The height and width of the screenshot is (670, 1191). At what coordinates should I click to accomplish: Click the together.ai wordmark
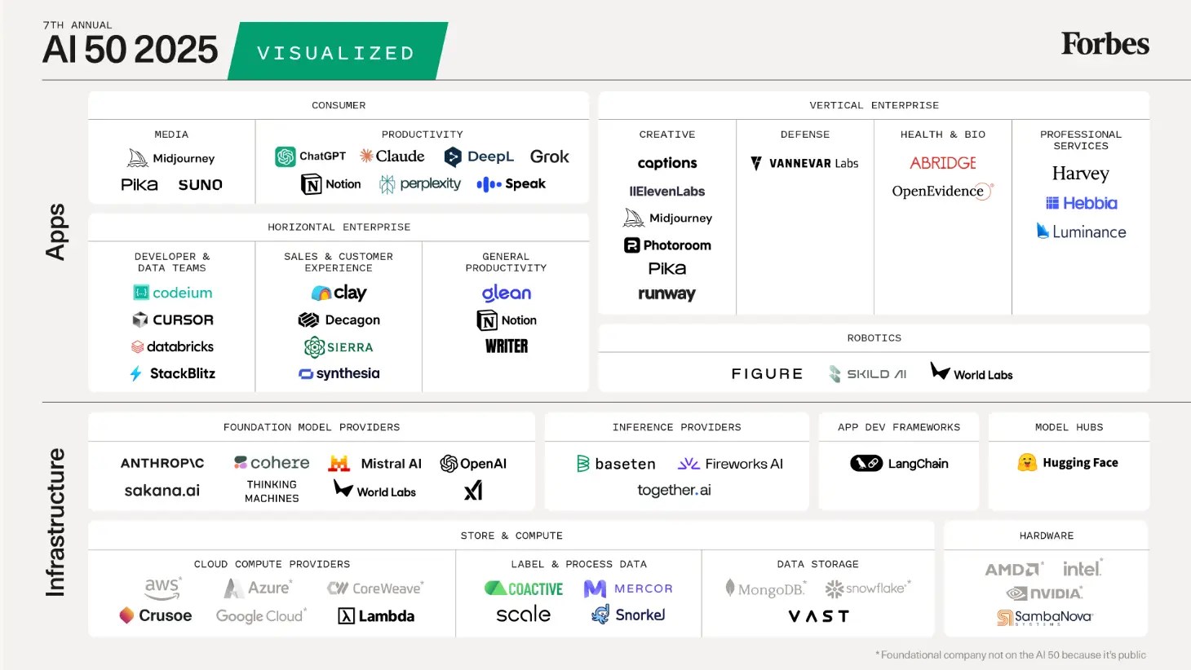674,490
